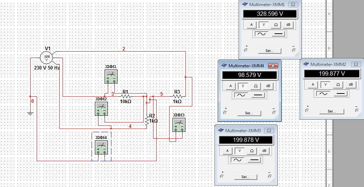Click the XMM3 multimeter instrument icon
Screen dimensions: 364x187
179,125
